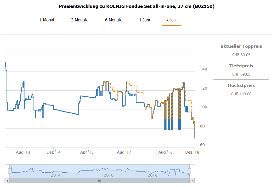
Task: Click the Tiefstpreis heading
Action: [x=241, y=66]
